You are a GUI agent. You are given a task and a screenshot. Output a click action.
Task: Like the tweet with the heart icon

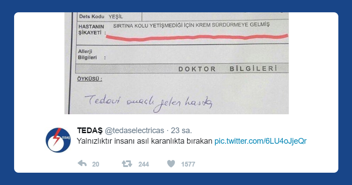tap(171, 164)
